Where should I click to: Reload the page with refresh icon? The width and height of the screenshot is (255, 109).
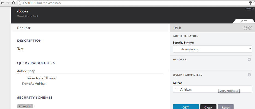[14, 3]
